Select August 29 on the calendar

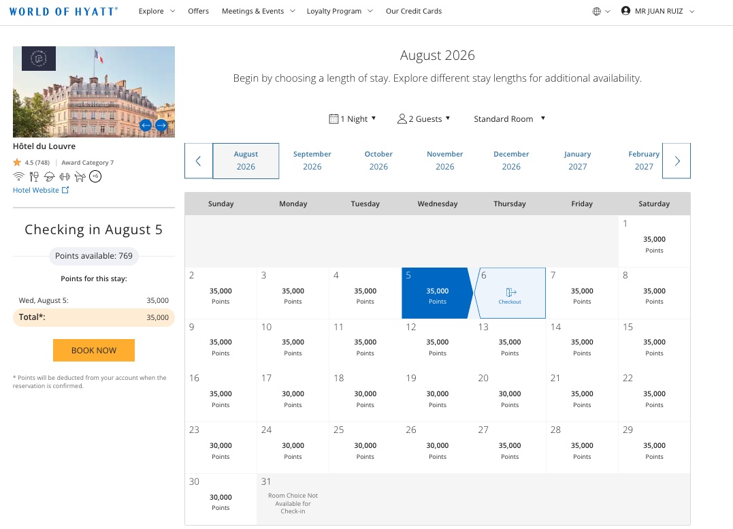pos(654,448)
